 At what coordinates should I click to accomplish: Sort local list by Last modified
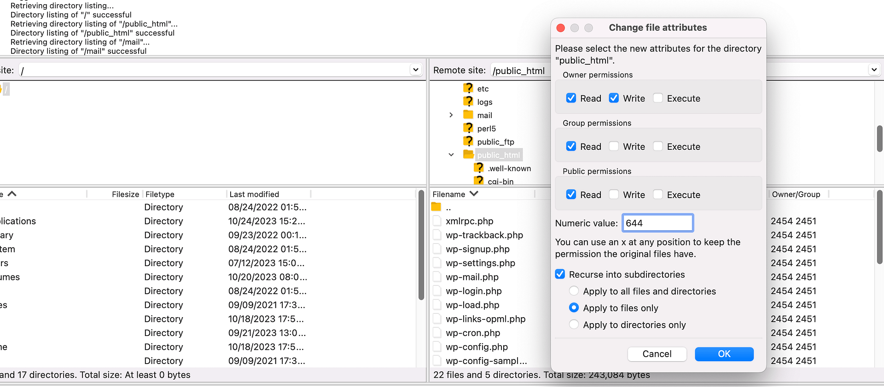(254, 194)
